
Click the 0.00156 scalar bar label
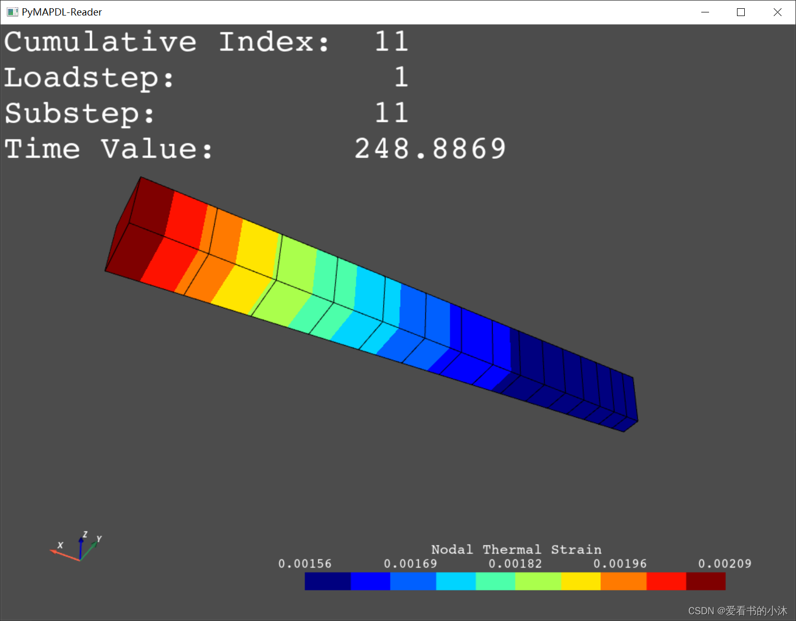(x=305, y=564)
